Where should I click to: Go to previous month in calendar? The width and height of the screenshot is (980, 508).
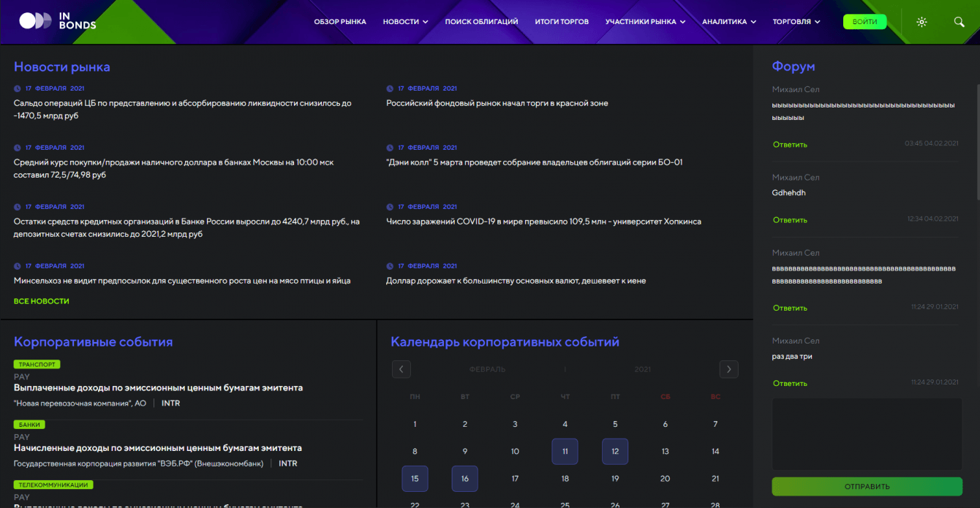coord(401,369)
